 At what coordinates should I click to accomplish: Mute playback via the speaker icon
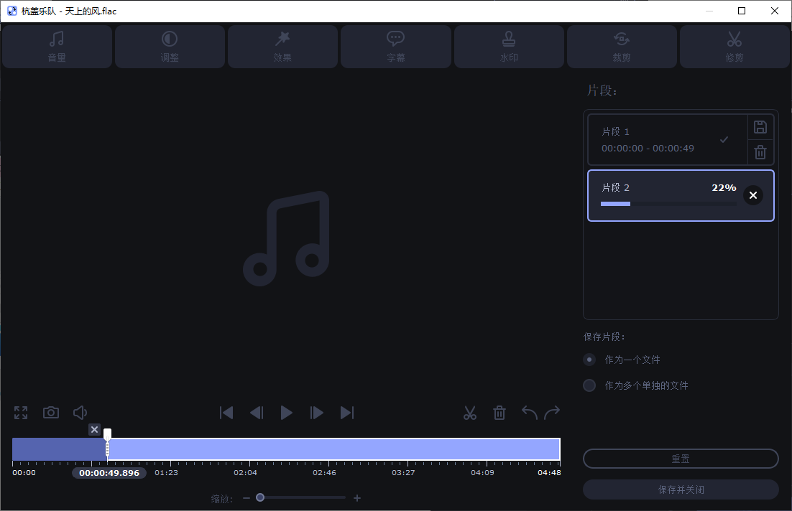[x=80, y=412]
